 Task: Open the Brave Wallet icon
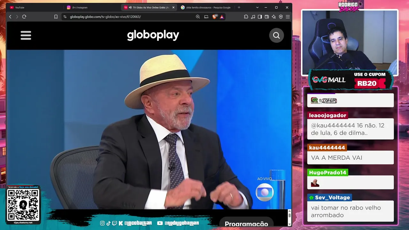tap(267, 17)
